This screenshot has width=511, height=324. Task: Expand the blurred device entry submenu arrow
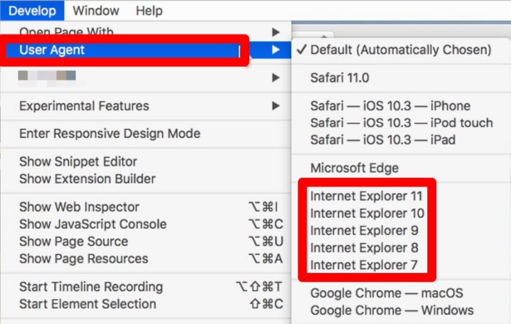pyautogui.click(x=276, y=77)
